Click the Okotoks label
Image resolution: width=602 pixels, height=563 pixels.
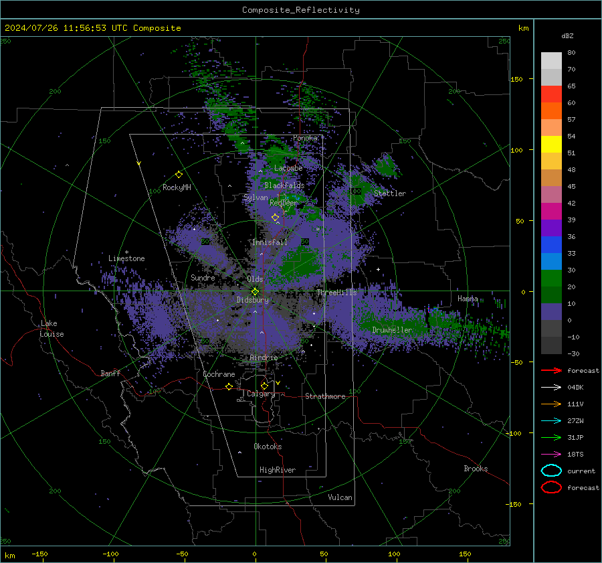click(268, 447)
